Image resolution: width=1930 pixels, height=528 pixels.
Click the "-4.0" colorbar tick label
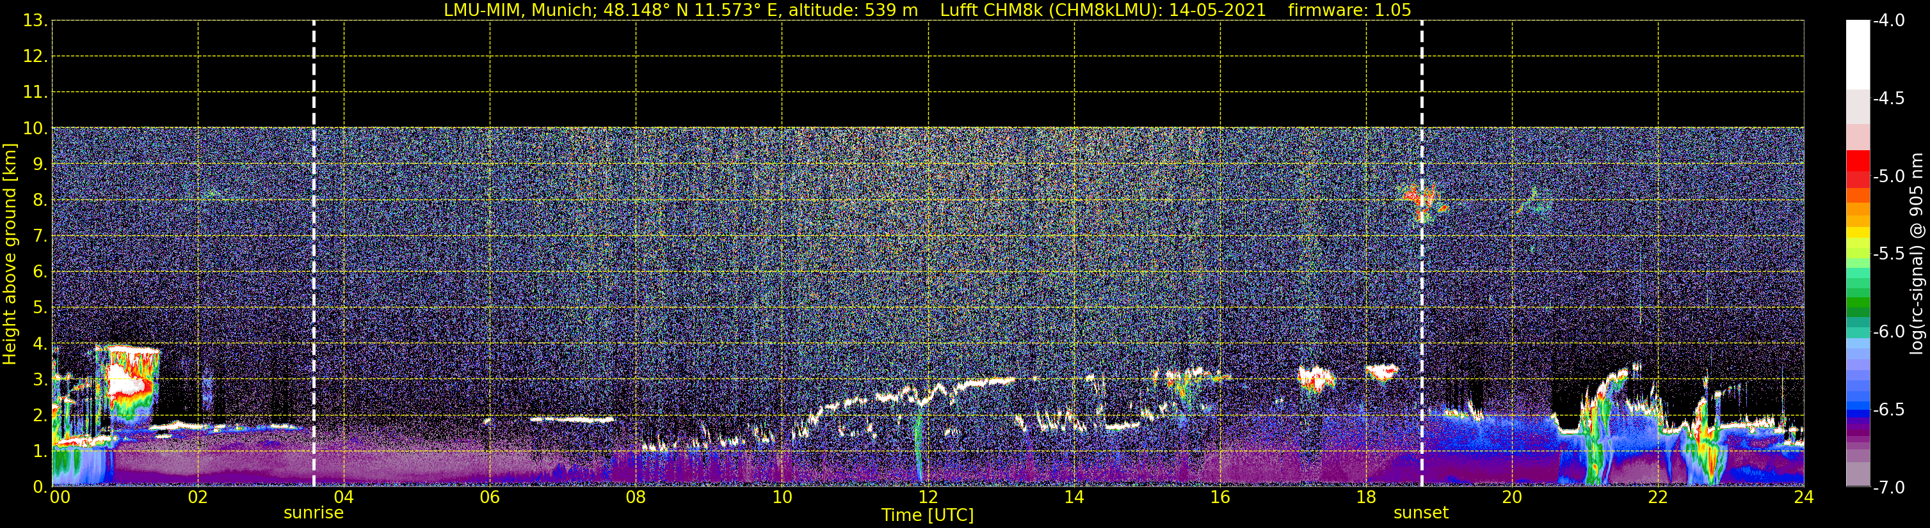coord(1889,21)
